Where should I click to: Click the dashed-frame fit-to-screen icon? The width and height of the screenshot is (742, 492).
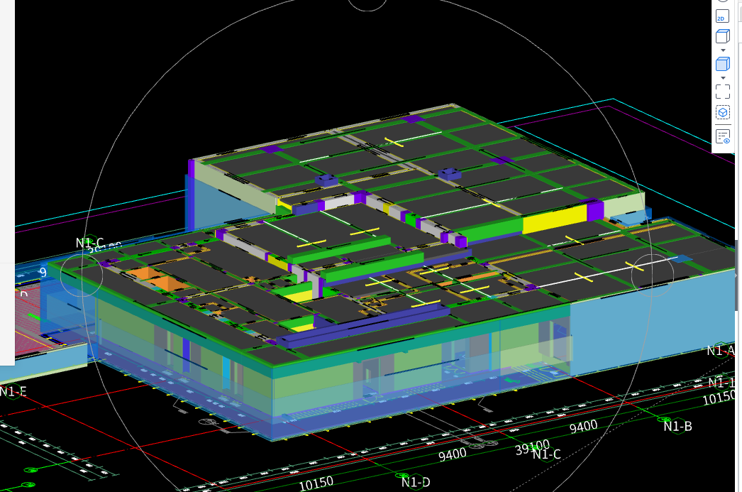coord(723,92)
